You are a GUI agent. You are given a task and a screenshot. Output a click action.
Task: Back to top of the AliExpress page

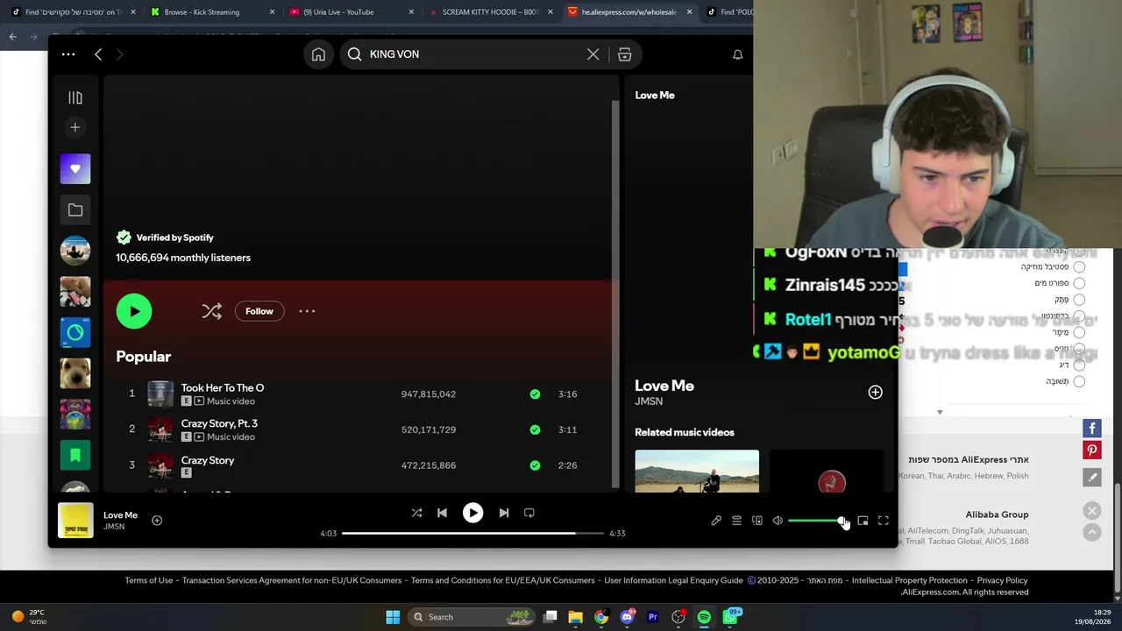[x=1092, y=532]
